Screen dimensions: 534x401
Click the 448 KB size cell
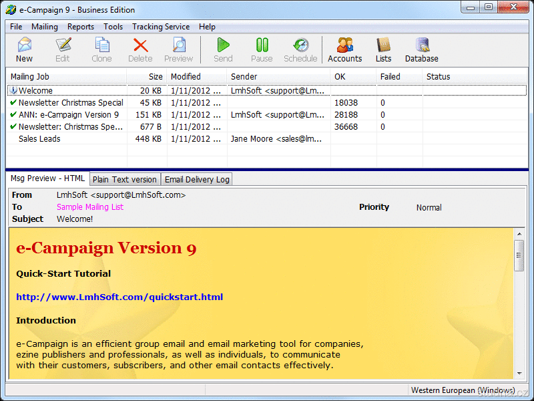point(148,139)
